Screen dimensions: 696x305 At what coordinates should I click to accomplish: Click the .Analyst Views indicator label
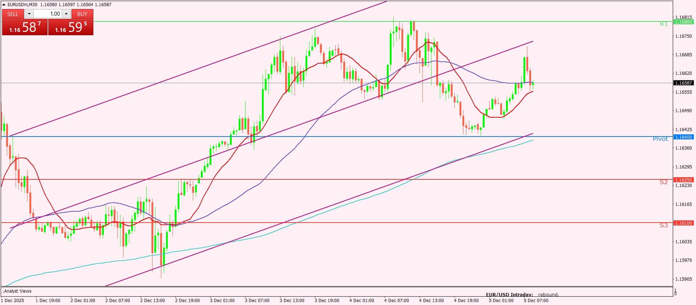point(17,291)
